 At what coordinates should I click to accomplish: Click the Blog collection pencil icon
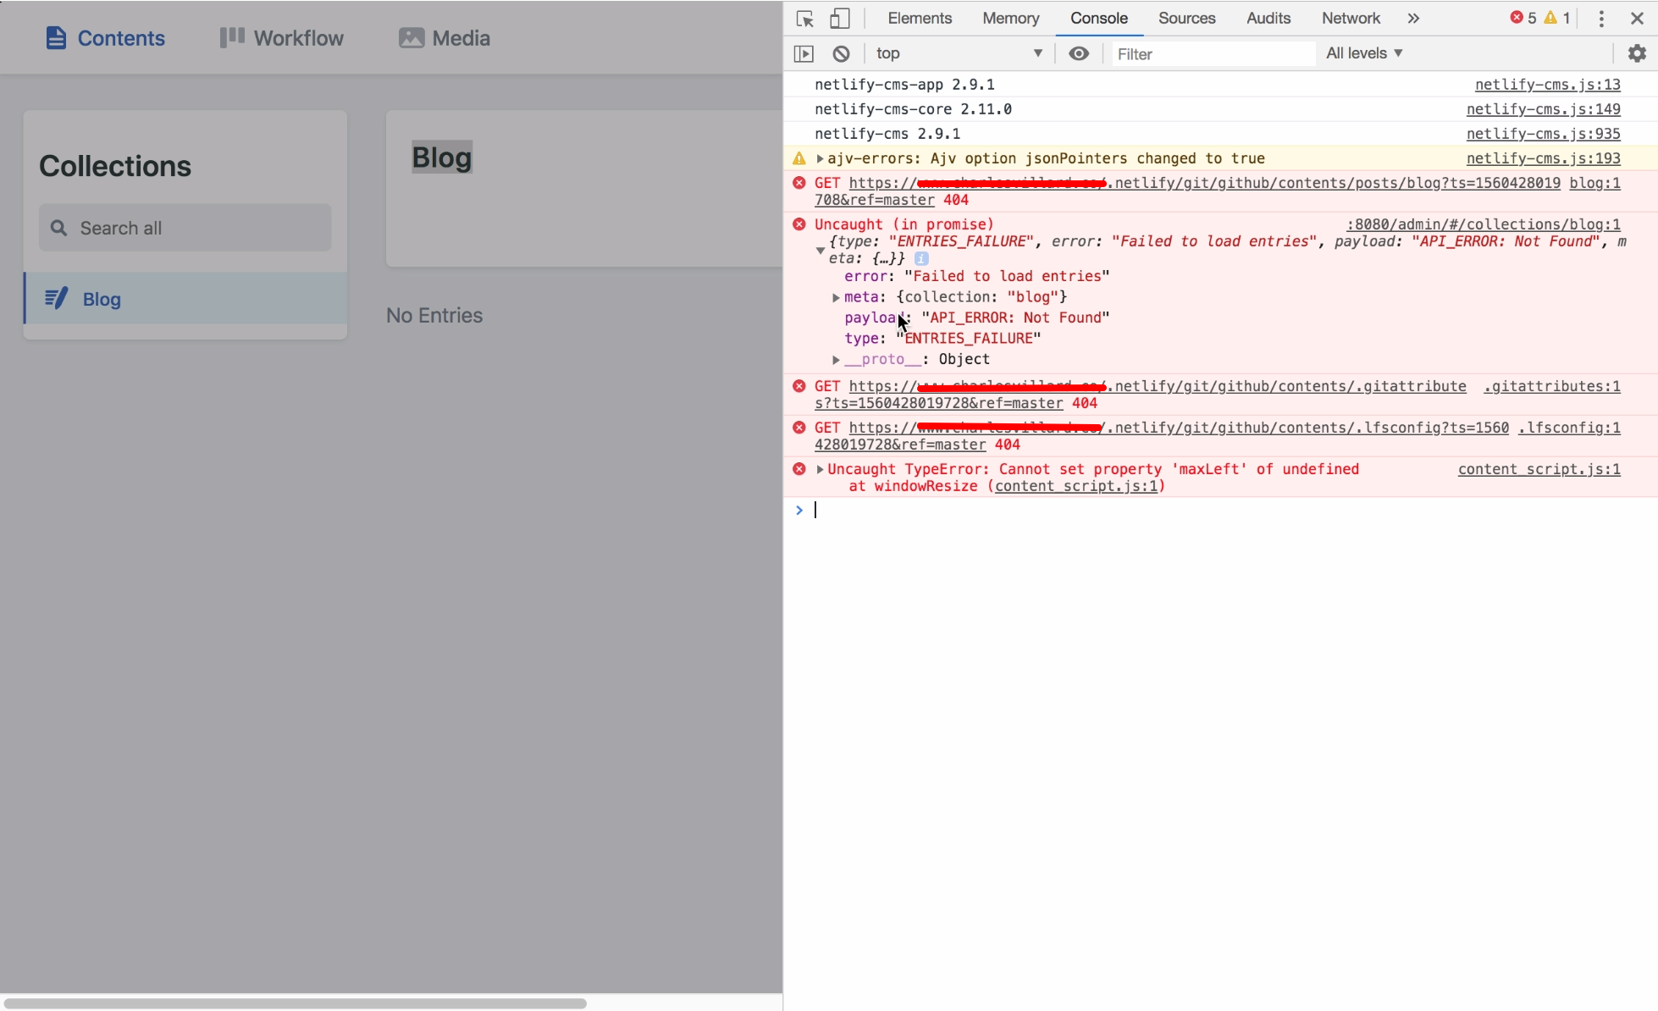pyautogui.click(x=56, y=299)
